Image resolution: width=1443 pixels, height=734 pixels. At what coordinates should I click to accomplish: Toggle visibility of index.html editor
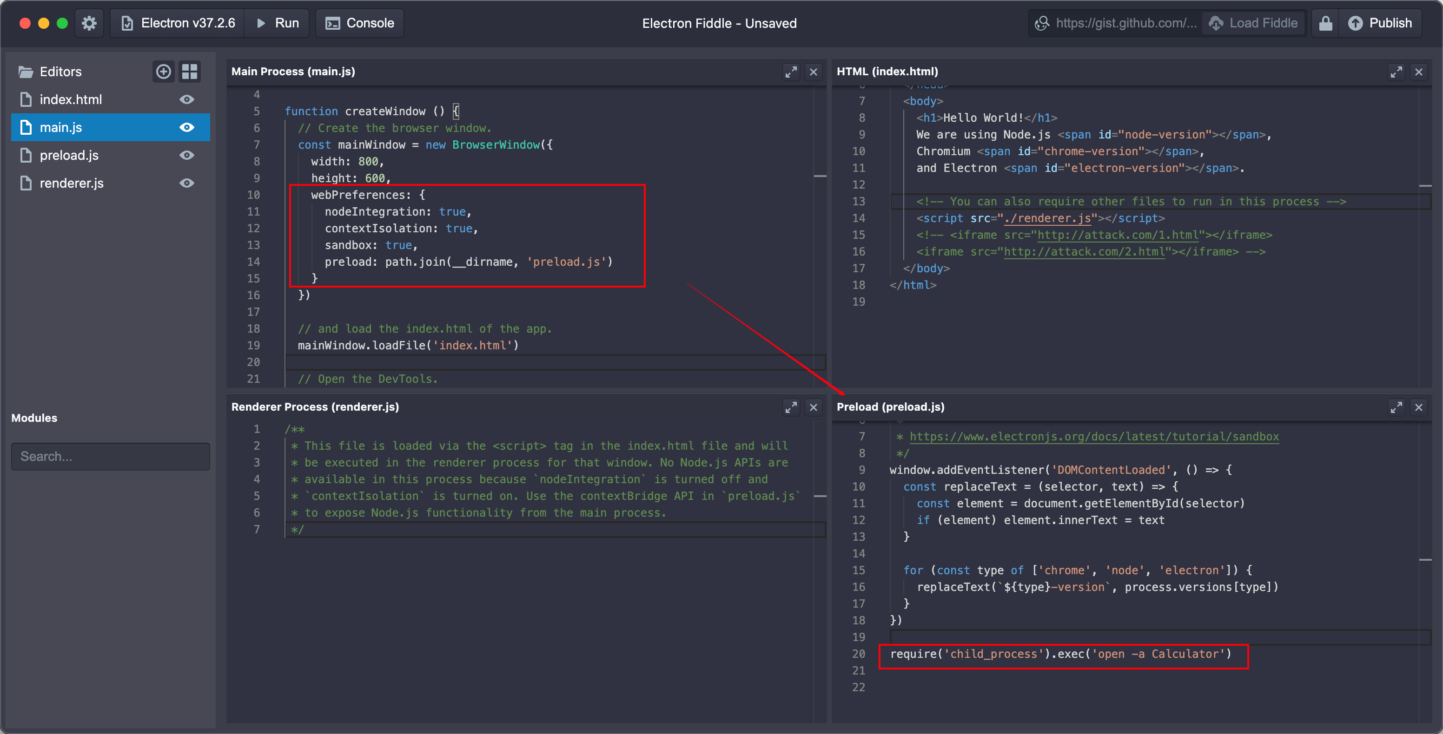click(x=187, y=100)
